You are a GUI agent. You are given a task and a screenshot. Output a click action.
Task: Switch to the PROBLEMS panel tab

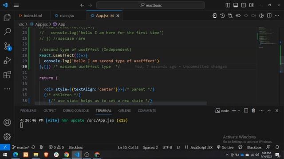point(28,111)
